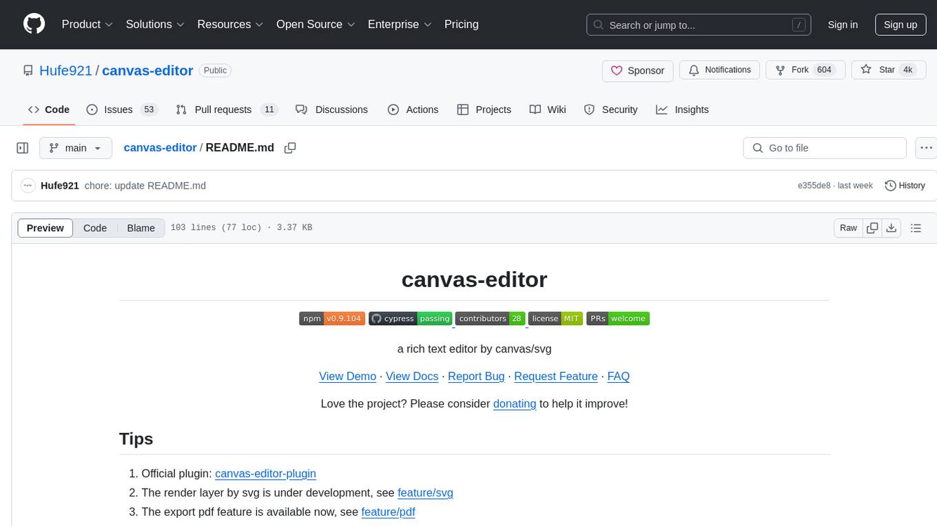Select the Preview view
937x526 pixels.
(45, 228)
